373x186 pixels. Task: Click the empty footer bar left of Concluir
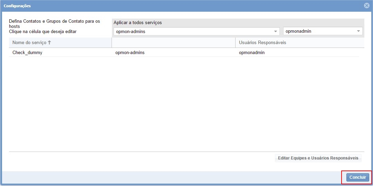pyautogui.click(x=173, y=177)
